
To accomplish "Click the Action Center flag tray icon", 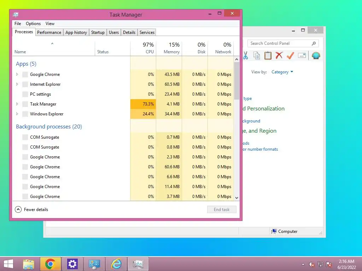I will coord(329,264).
